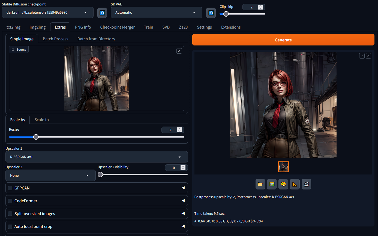Send image to extras (ruler icon)
The height and width of the screenshot is (236, 378).
tap(295, 184)
